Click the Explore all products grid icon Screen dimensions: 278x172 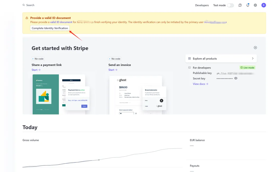[x=189, y=59]
